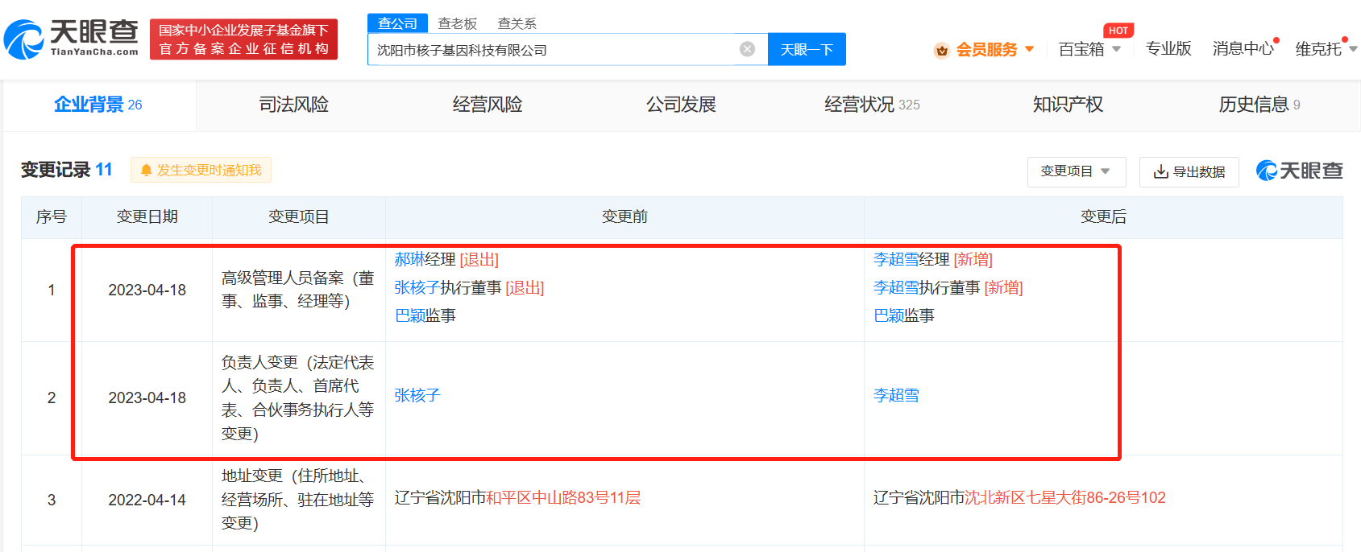1361x552 pixels.
Task: Open 李超雪 link in the 负责人变更 row
Action: (x=896, y=396)
